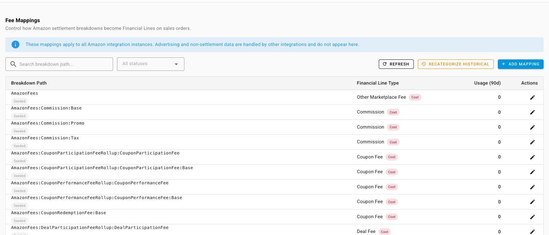The image size is (549, 235).
Task: Click the Other Marketplace Fee label
Action: [x=381, y=97]
